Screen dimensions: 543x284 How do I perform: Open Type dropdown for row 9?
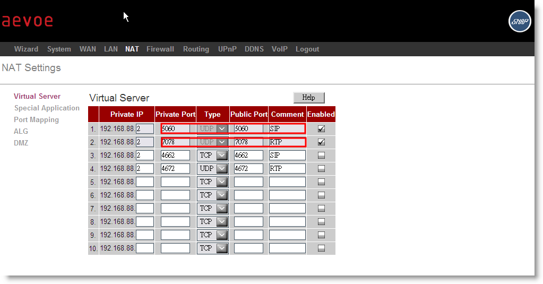[213, 235]
